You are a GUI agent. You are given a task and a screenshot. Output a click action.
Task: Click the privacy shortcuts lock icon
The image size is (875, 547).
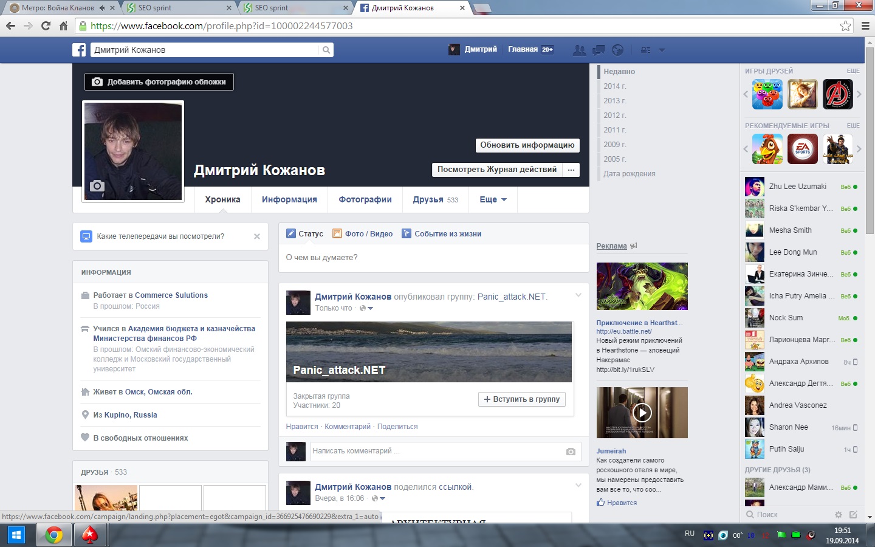pos(645,50)
